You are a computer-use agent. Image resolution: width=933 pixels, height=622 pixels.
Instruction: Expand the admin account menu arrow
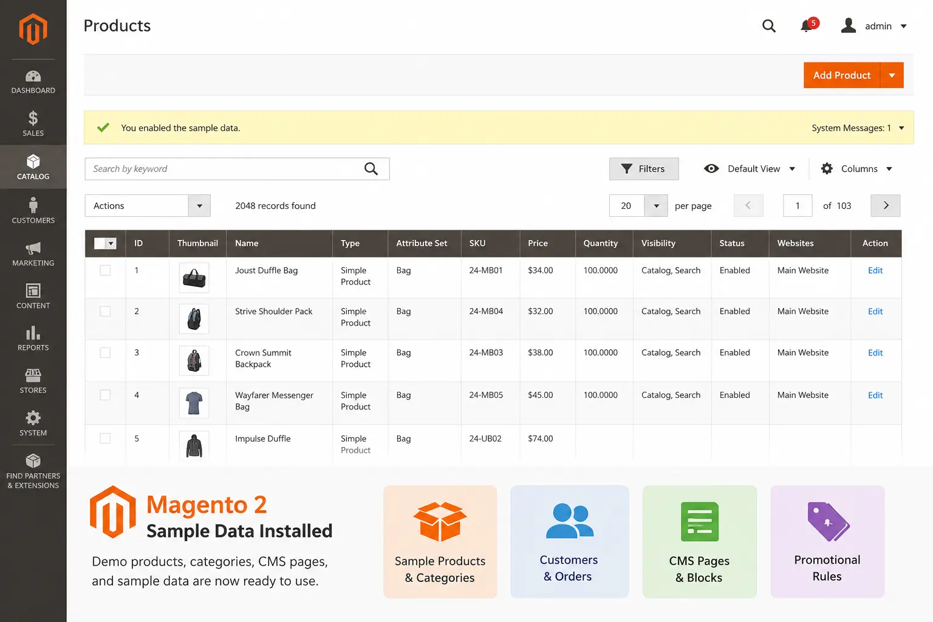[x=904, y=26]
